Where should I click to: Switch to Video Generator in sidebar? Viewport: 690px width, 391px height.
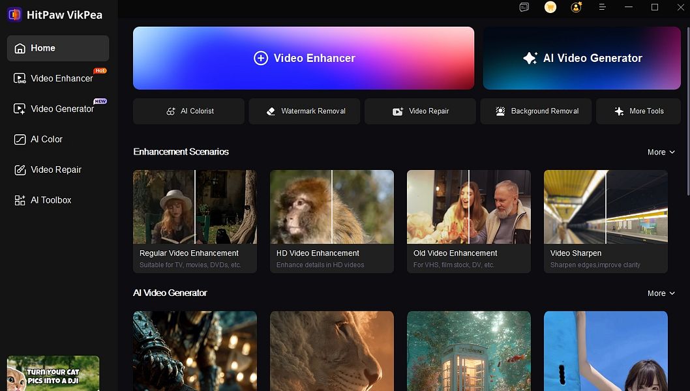pos(58,109)
